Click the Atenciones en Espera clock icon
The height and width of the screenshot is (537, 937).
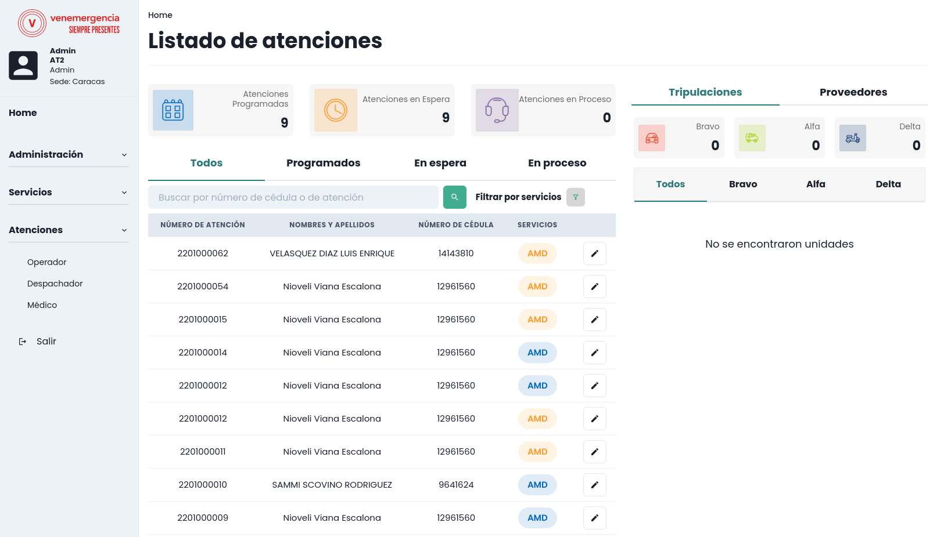pyautogui.click(x=335, y=110)
